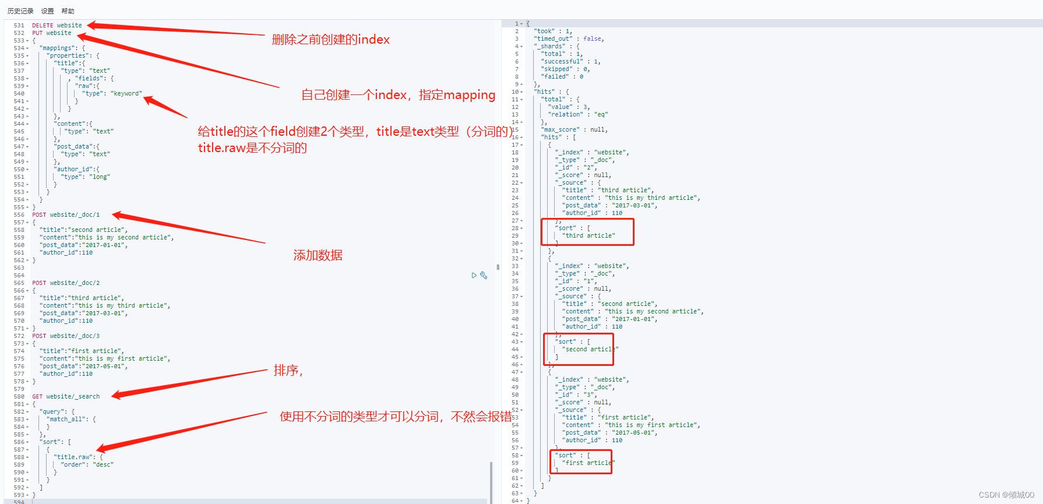Collapse the "fields" block at line 538
1043x504 pixels.
point(28,79)
